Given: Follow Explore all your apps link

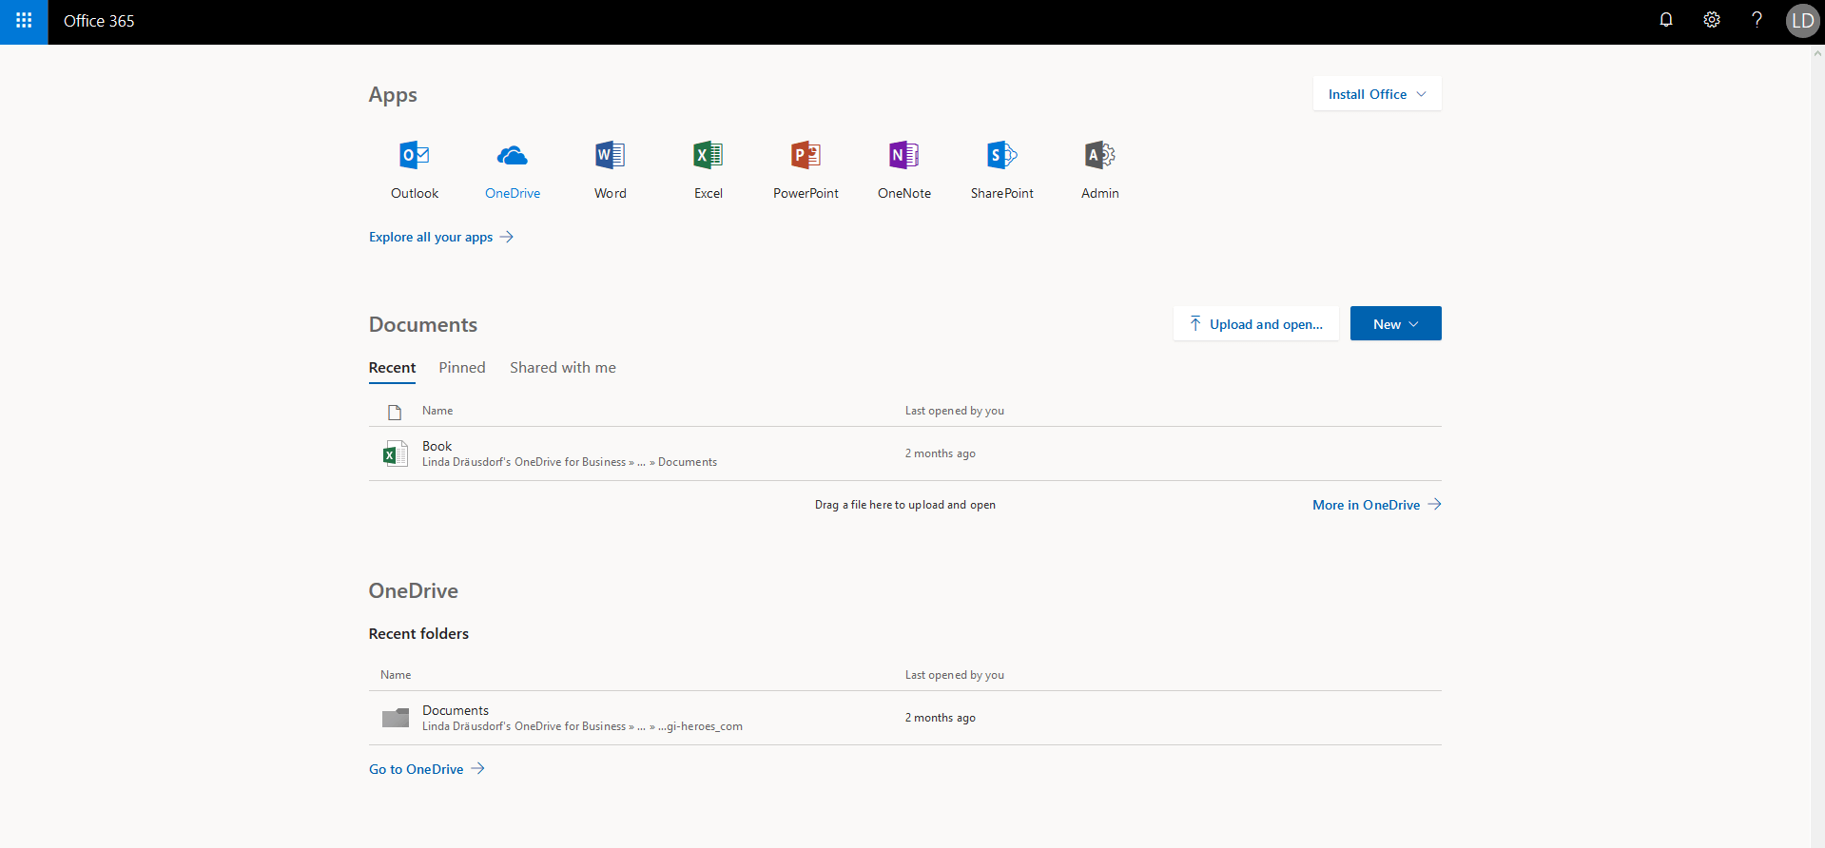Looking at the screenshot, I should click(441, 237).
